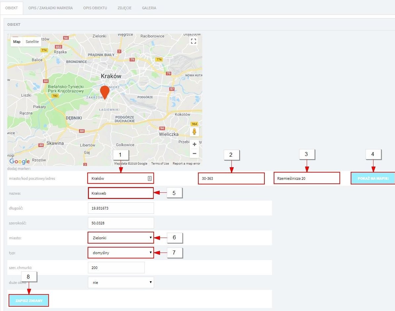This screenshot has width=395, height=311.
Task: Open the miasto dropdown showing Zielonki
Action: click(x=121, y=238)
